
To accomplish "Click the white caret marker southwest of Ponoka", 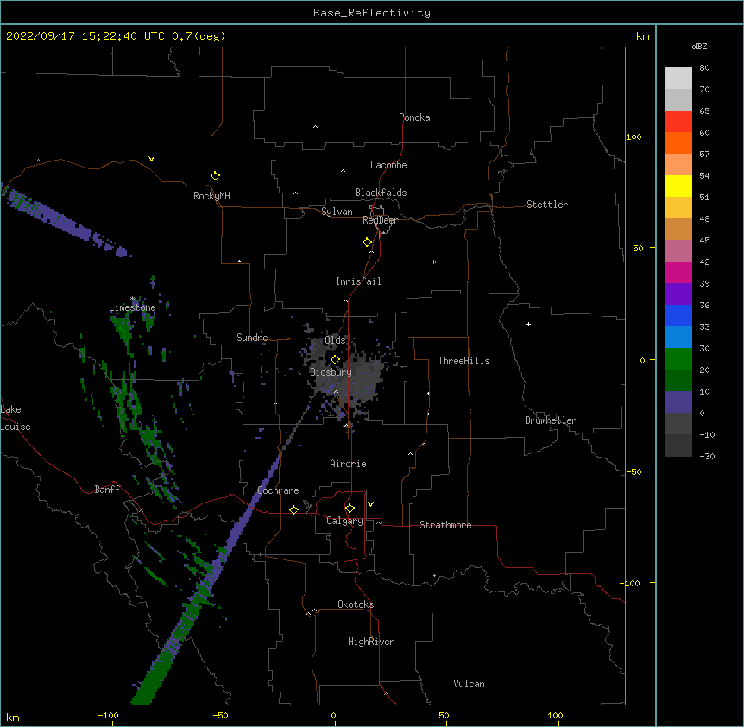I will click(x=316, y=127).
